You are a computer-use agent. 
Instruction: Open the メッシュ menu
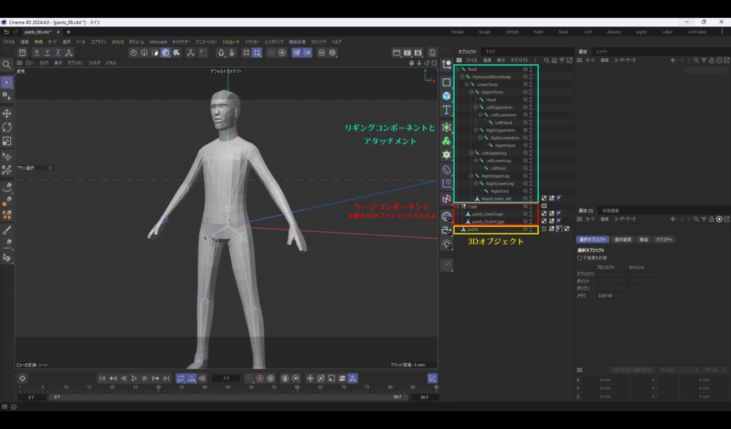118,42
